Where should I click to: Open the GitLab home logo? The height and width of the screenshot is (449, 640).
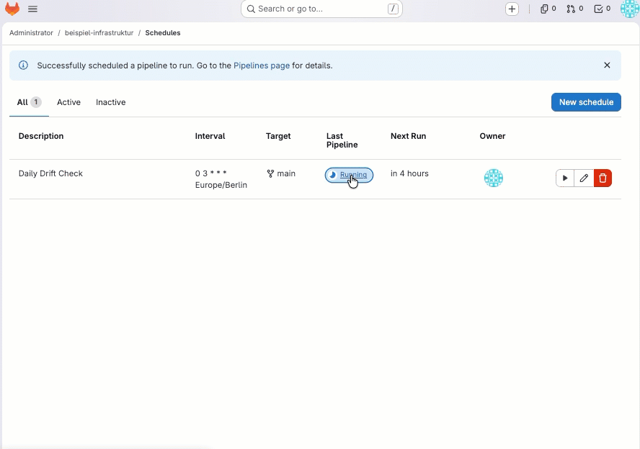12,9
